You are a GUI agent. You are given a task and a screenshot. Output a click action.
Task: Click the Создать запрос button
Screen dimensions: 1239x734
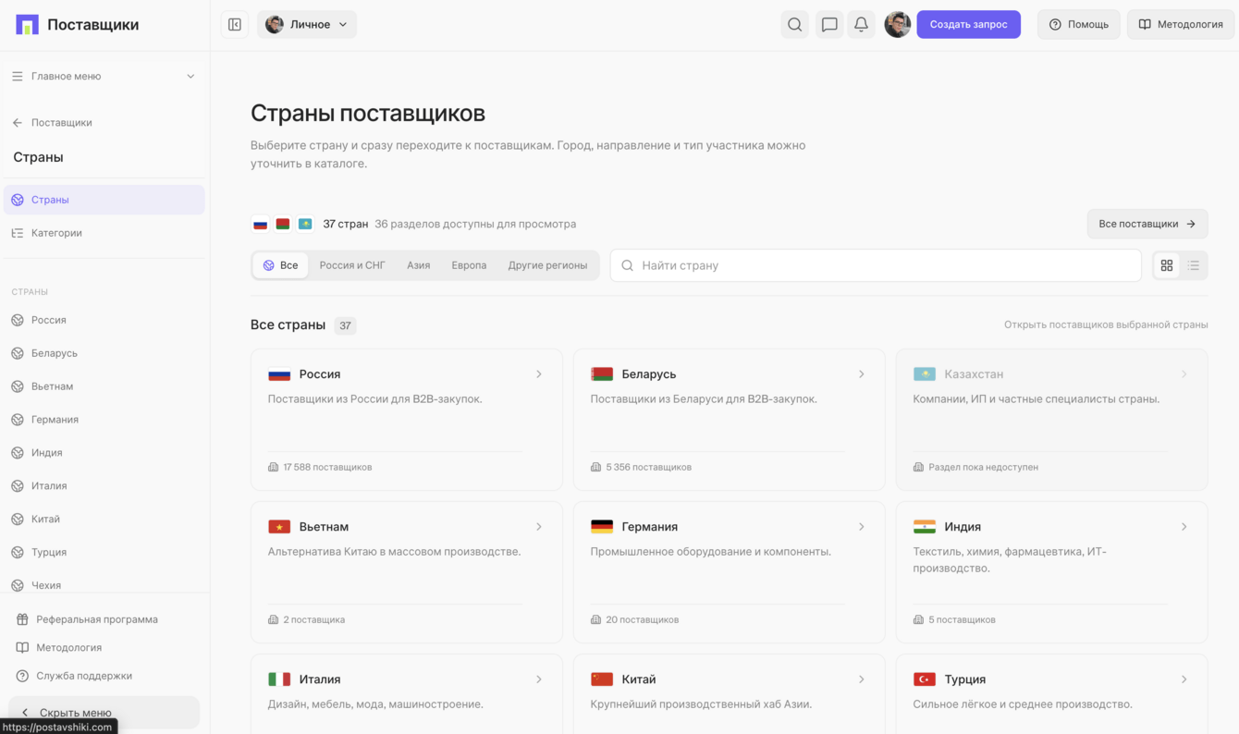coord(968,25)
